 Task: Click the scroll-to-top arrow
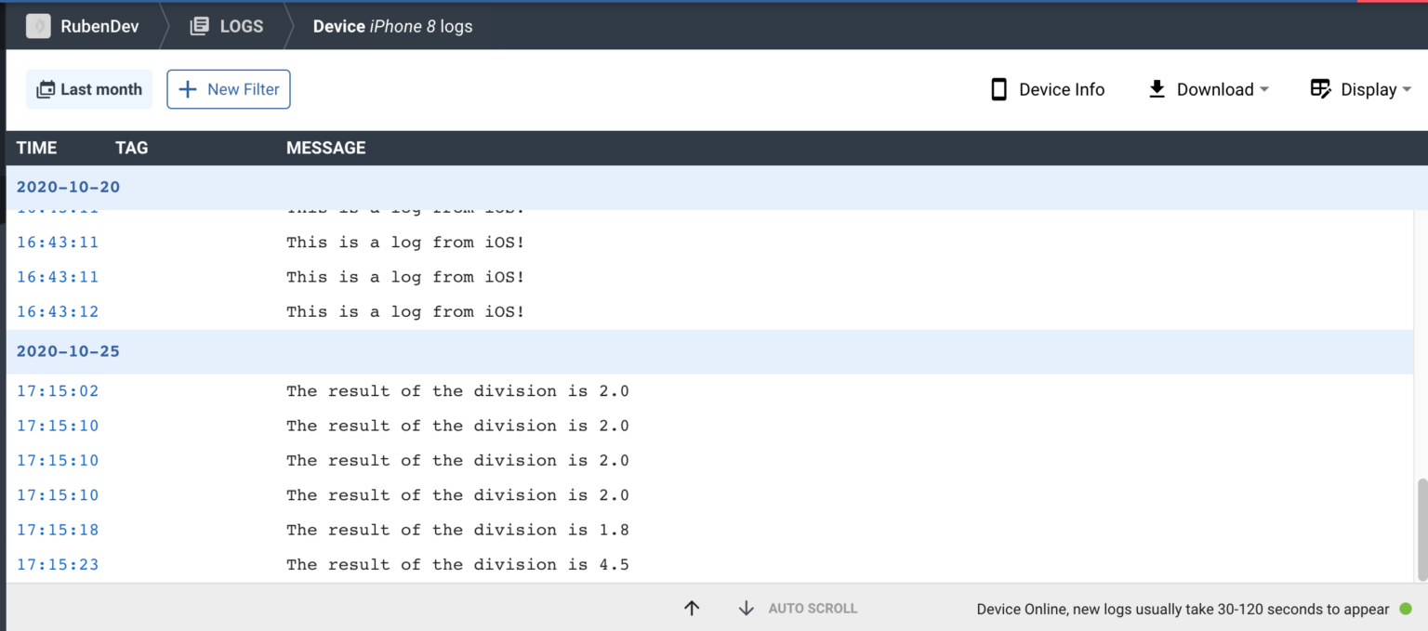click(692, 608)
